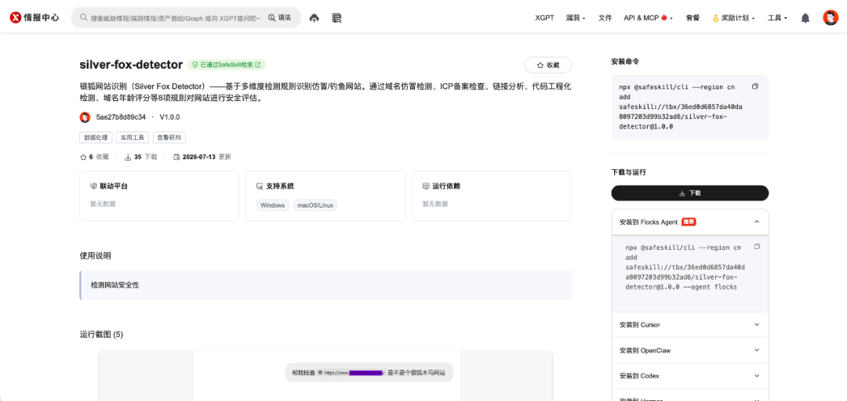The width and height of the screenshot is (847, 401).
Task: Click the 支持系统 card icon
Action: tap(260, 186)
